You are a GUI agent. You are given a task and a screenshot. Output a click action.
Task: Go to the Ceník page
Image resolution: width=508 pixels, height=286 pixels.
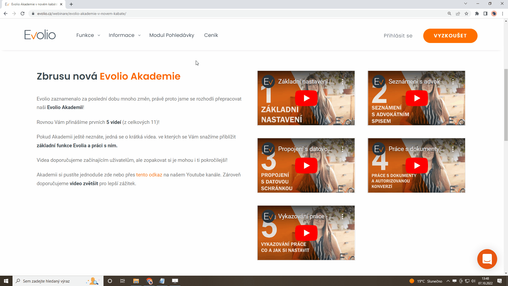[x=211, y=35]
